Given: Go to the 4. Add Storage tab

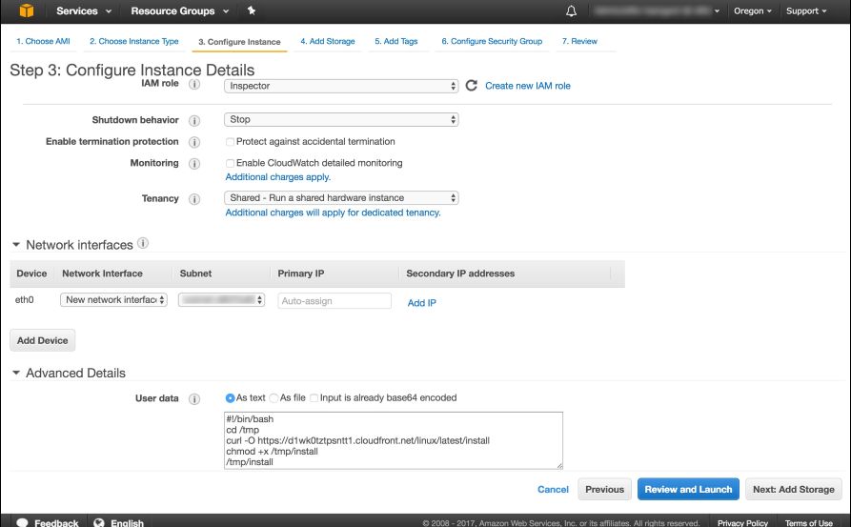Looking at the screenshot, I should click(x=328, y=41).
